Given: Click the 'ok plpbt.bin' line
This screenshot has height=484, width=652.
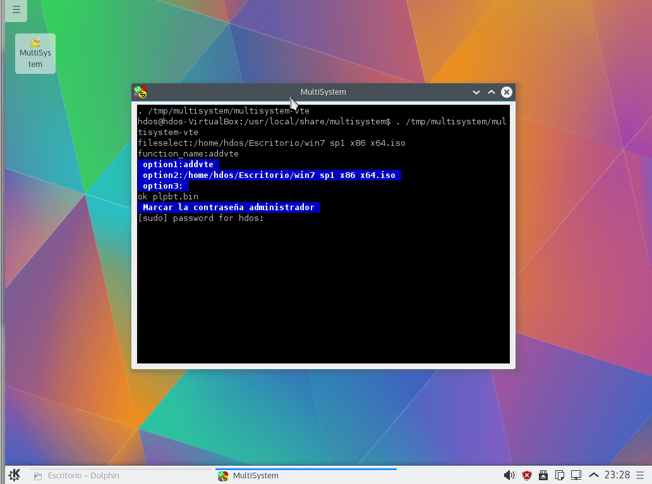Looking at the screenshot, I should [x=168, y=196].
